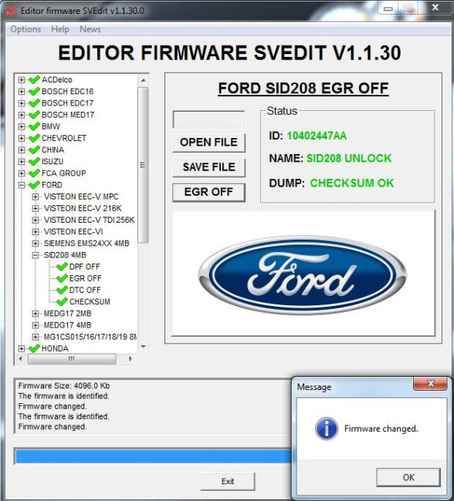Click the ID value 10402447AA

(317, 136)
